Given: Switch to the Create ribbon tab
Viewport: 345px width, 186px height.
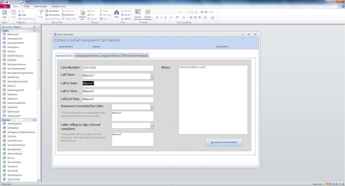Looking at the screenshot, I should 26,6.
